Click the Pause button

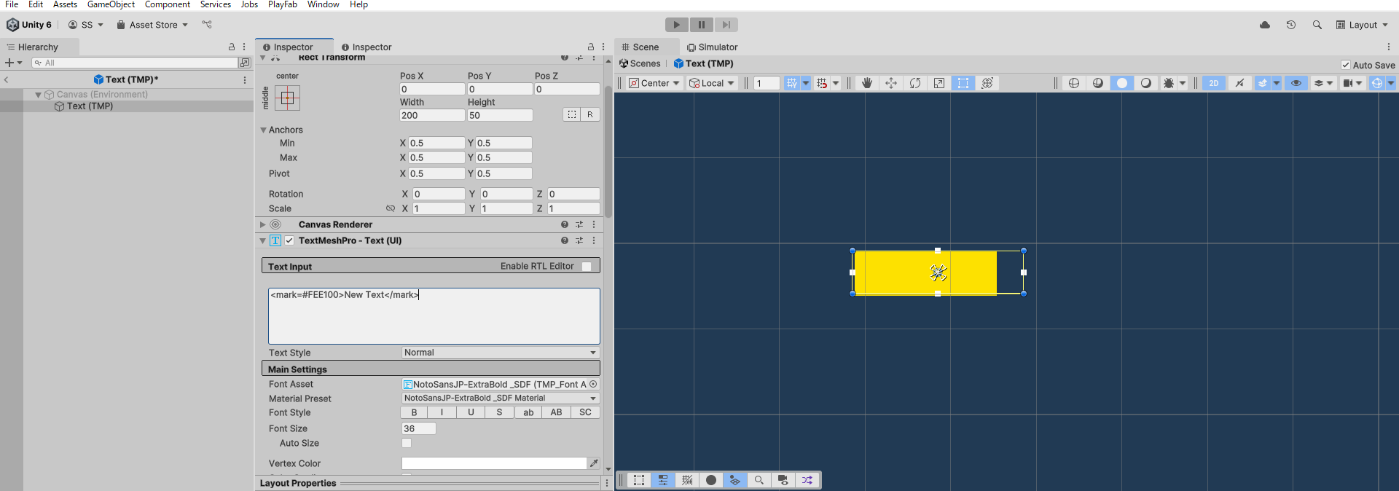coord(702,25)
